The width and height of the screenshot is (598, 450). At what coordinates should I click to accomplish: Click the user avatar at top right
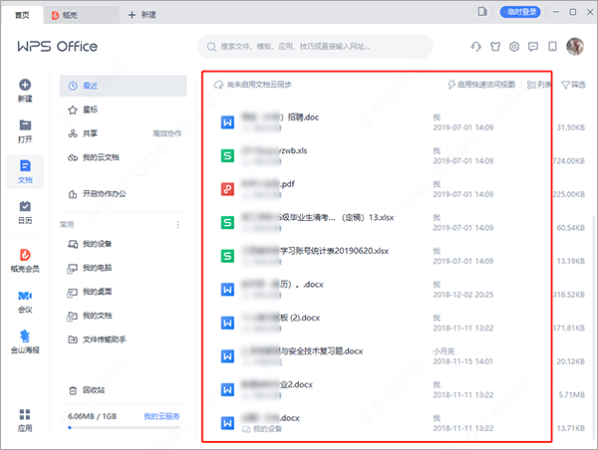tap(575, 47)
